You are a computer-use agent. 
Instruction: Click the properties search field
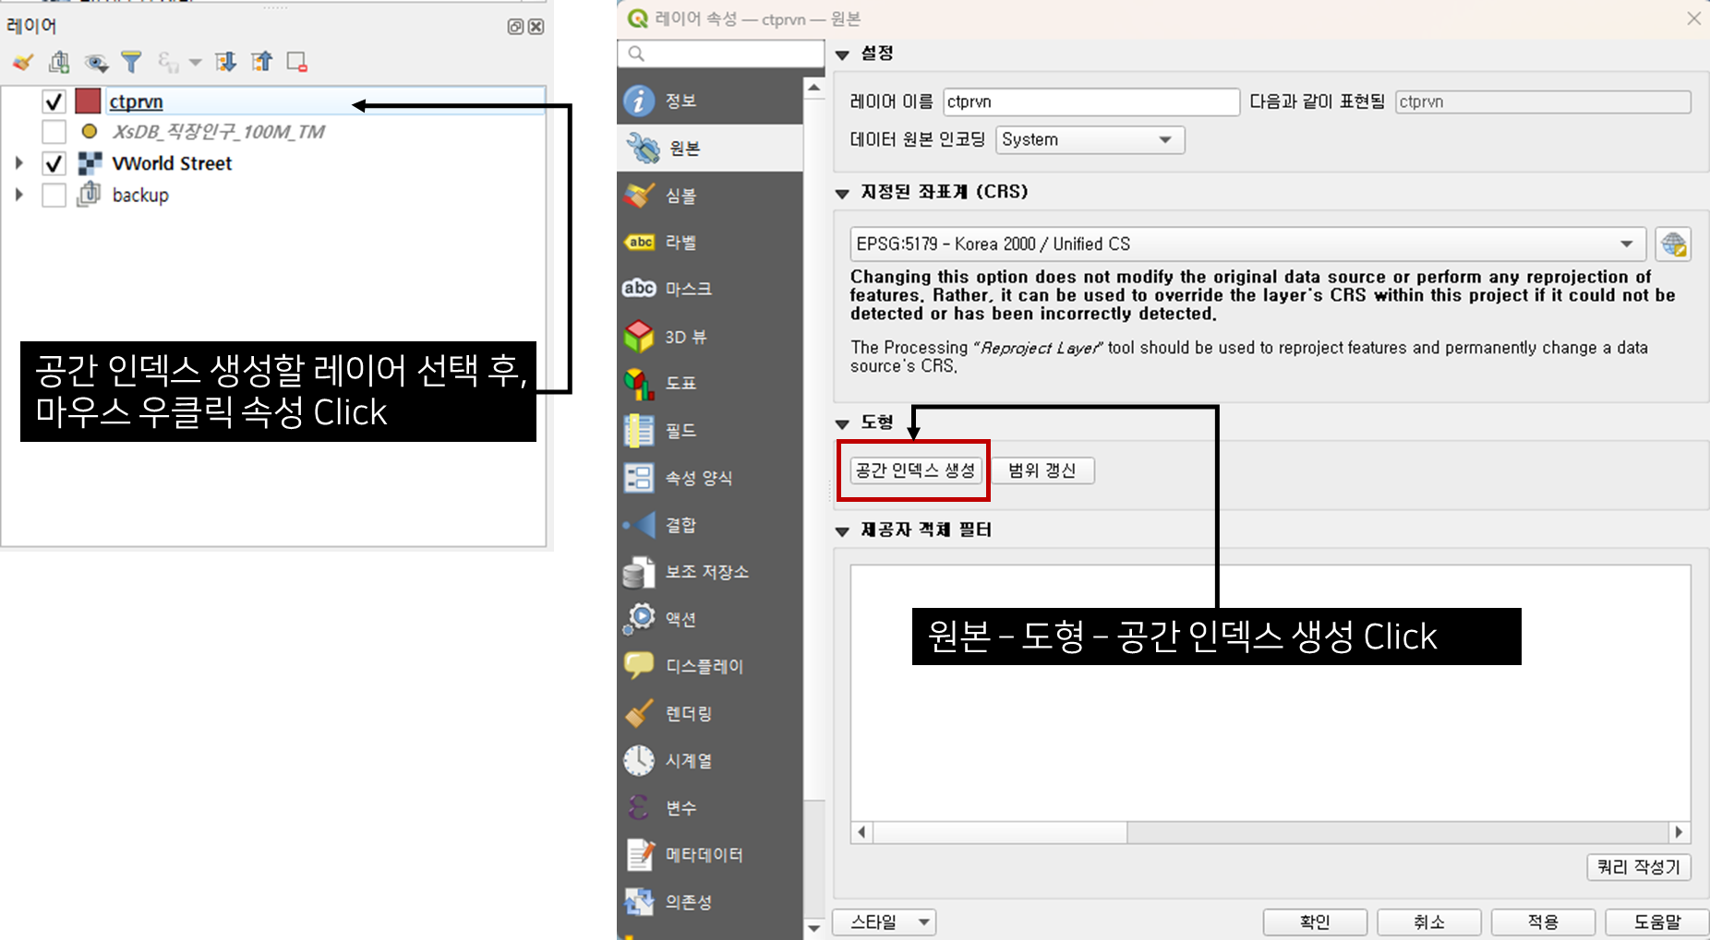[x=721, y=54]
